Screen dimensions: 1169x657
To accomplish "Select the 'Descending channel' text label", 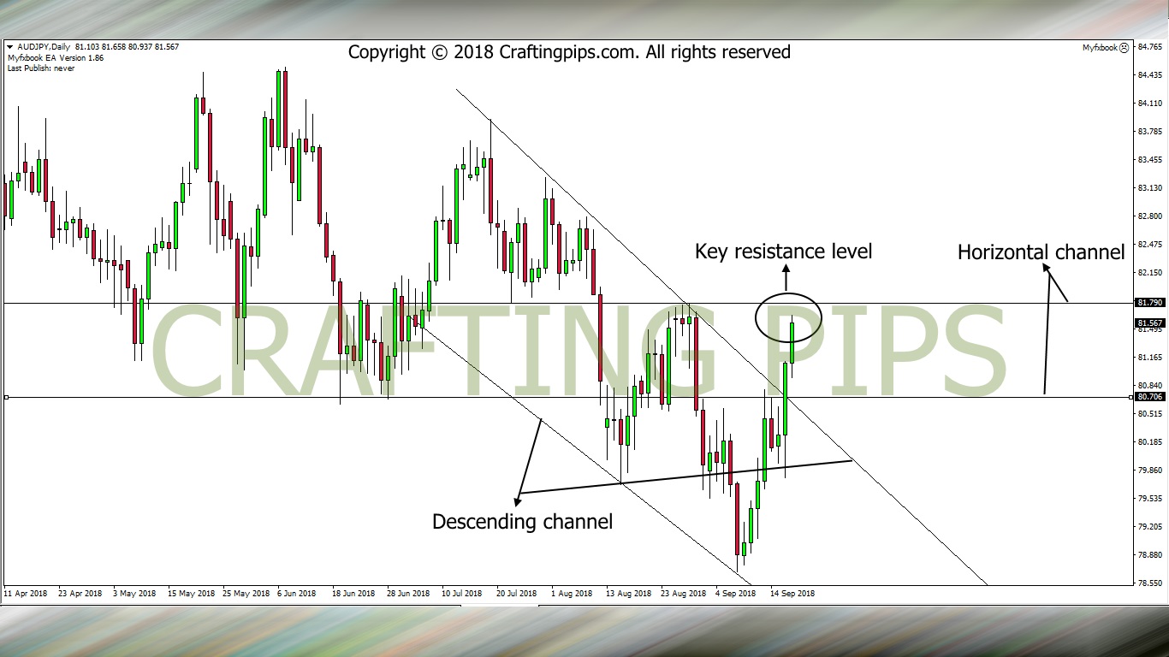I will [x=522, y=522].
